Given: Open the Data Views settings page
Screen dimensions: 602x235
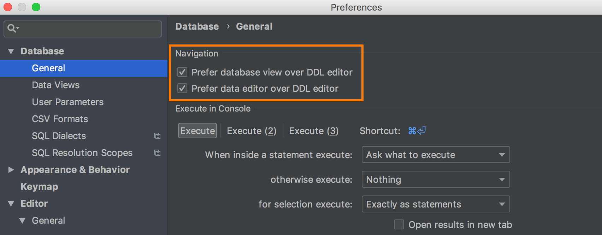Looking at the screenshot, I should (56, 85).
